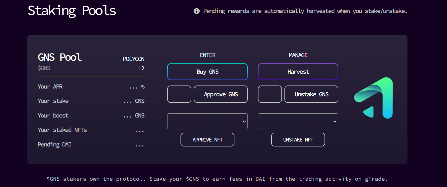Click the POLYGON network label
Viewport: 447px width, 187px height.
134,59
